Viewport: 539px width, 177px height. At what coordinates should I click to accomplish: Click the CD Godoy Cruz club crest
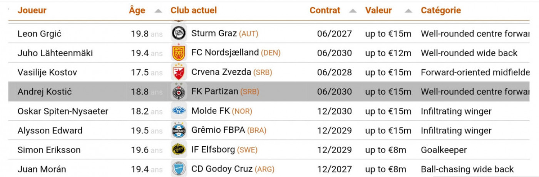(179, 169)
